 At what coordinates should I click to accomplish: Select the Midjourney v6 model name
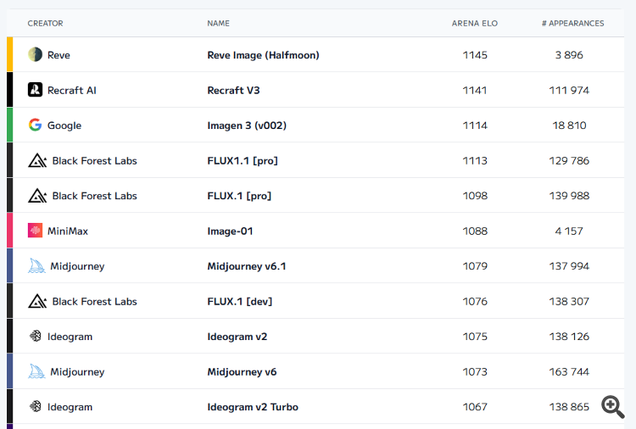coord(243,372)
